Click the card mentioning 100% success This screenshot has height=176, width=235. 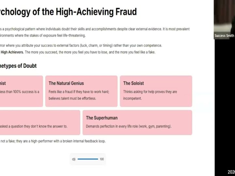click(x=21, y=92)
